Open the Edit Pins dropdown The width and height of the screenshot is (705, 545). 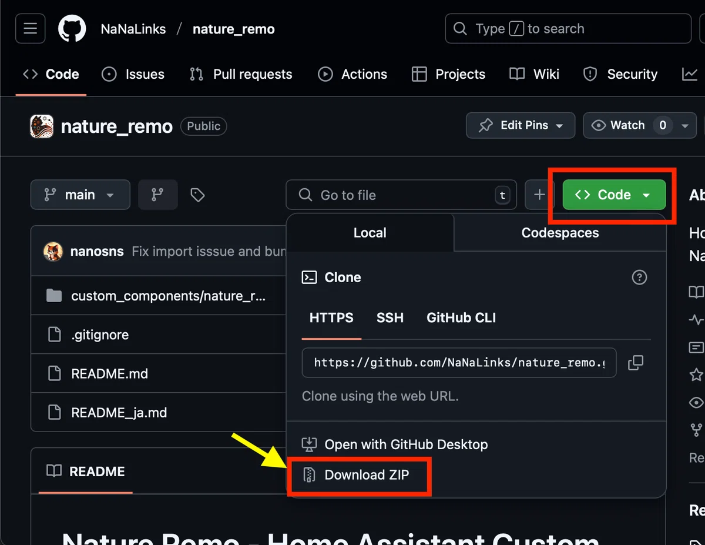pyautogui.click(x=521, y=125)
